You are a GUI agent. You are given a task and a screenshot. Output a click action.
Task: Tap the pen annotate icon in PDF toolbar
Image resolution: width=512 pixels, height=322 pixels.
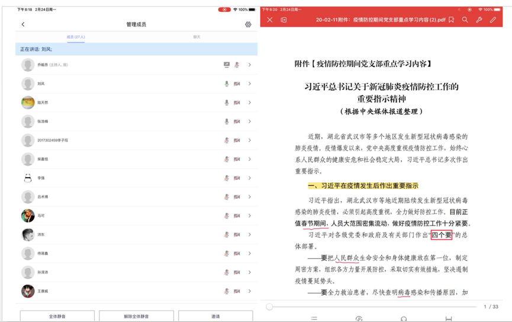pos(493,20)
